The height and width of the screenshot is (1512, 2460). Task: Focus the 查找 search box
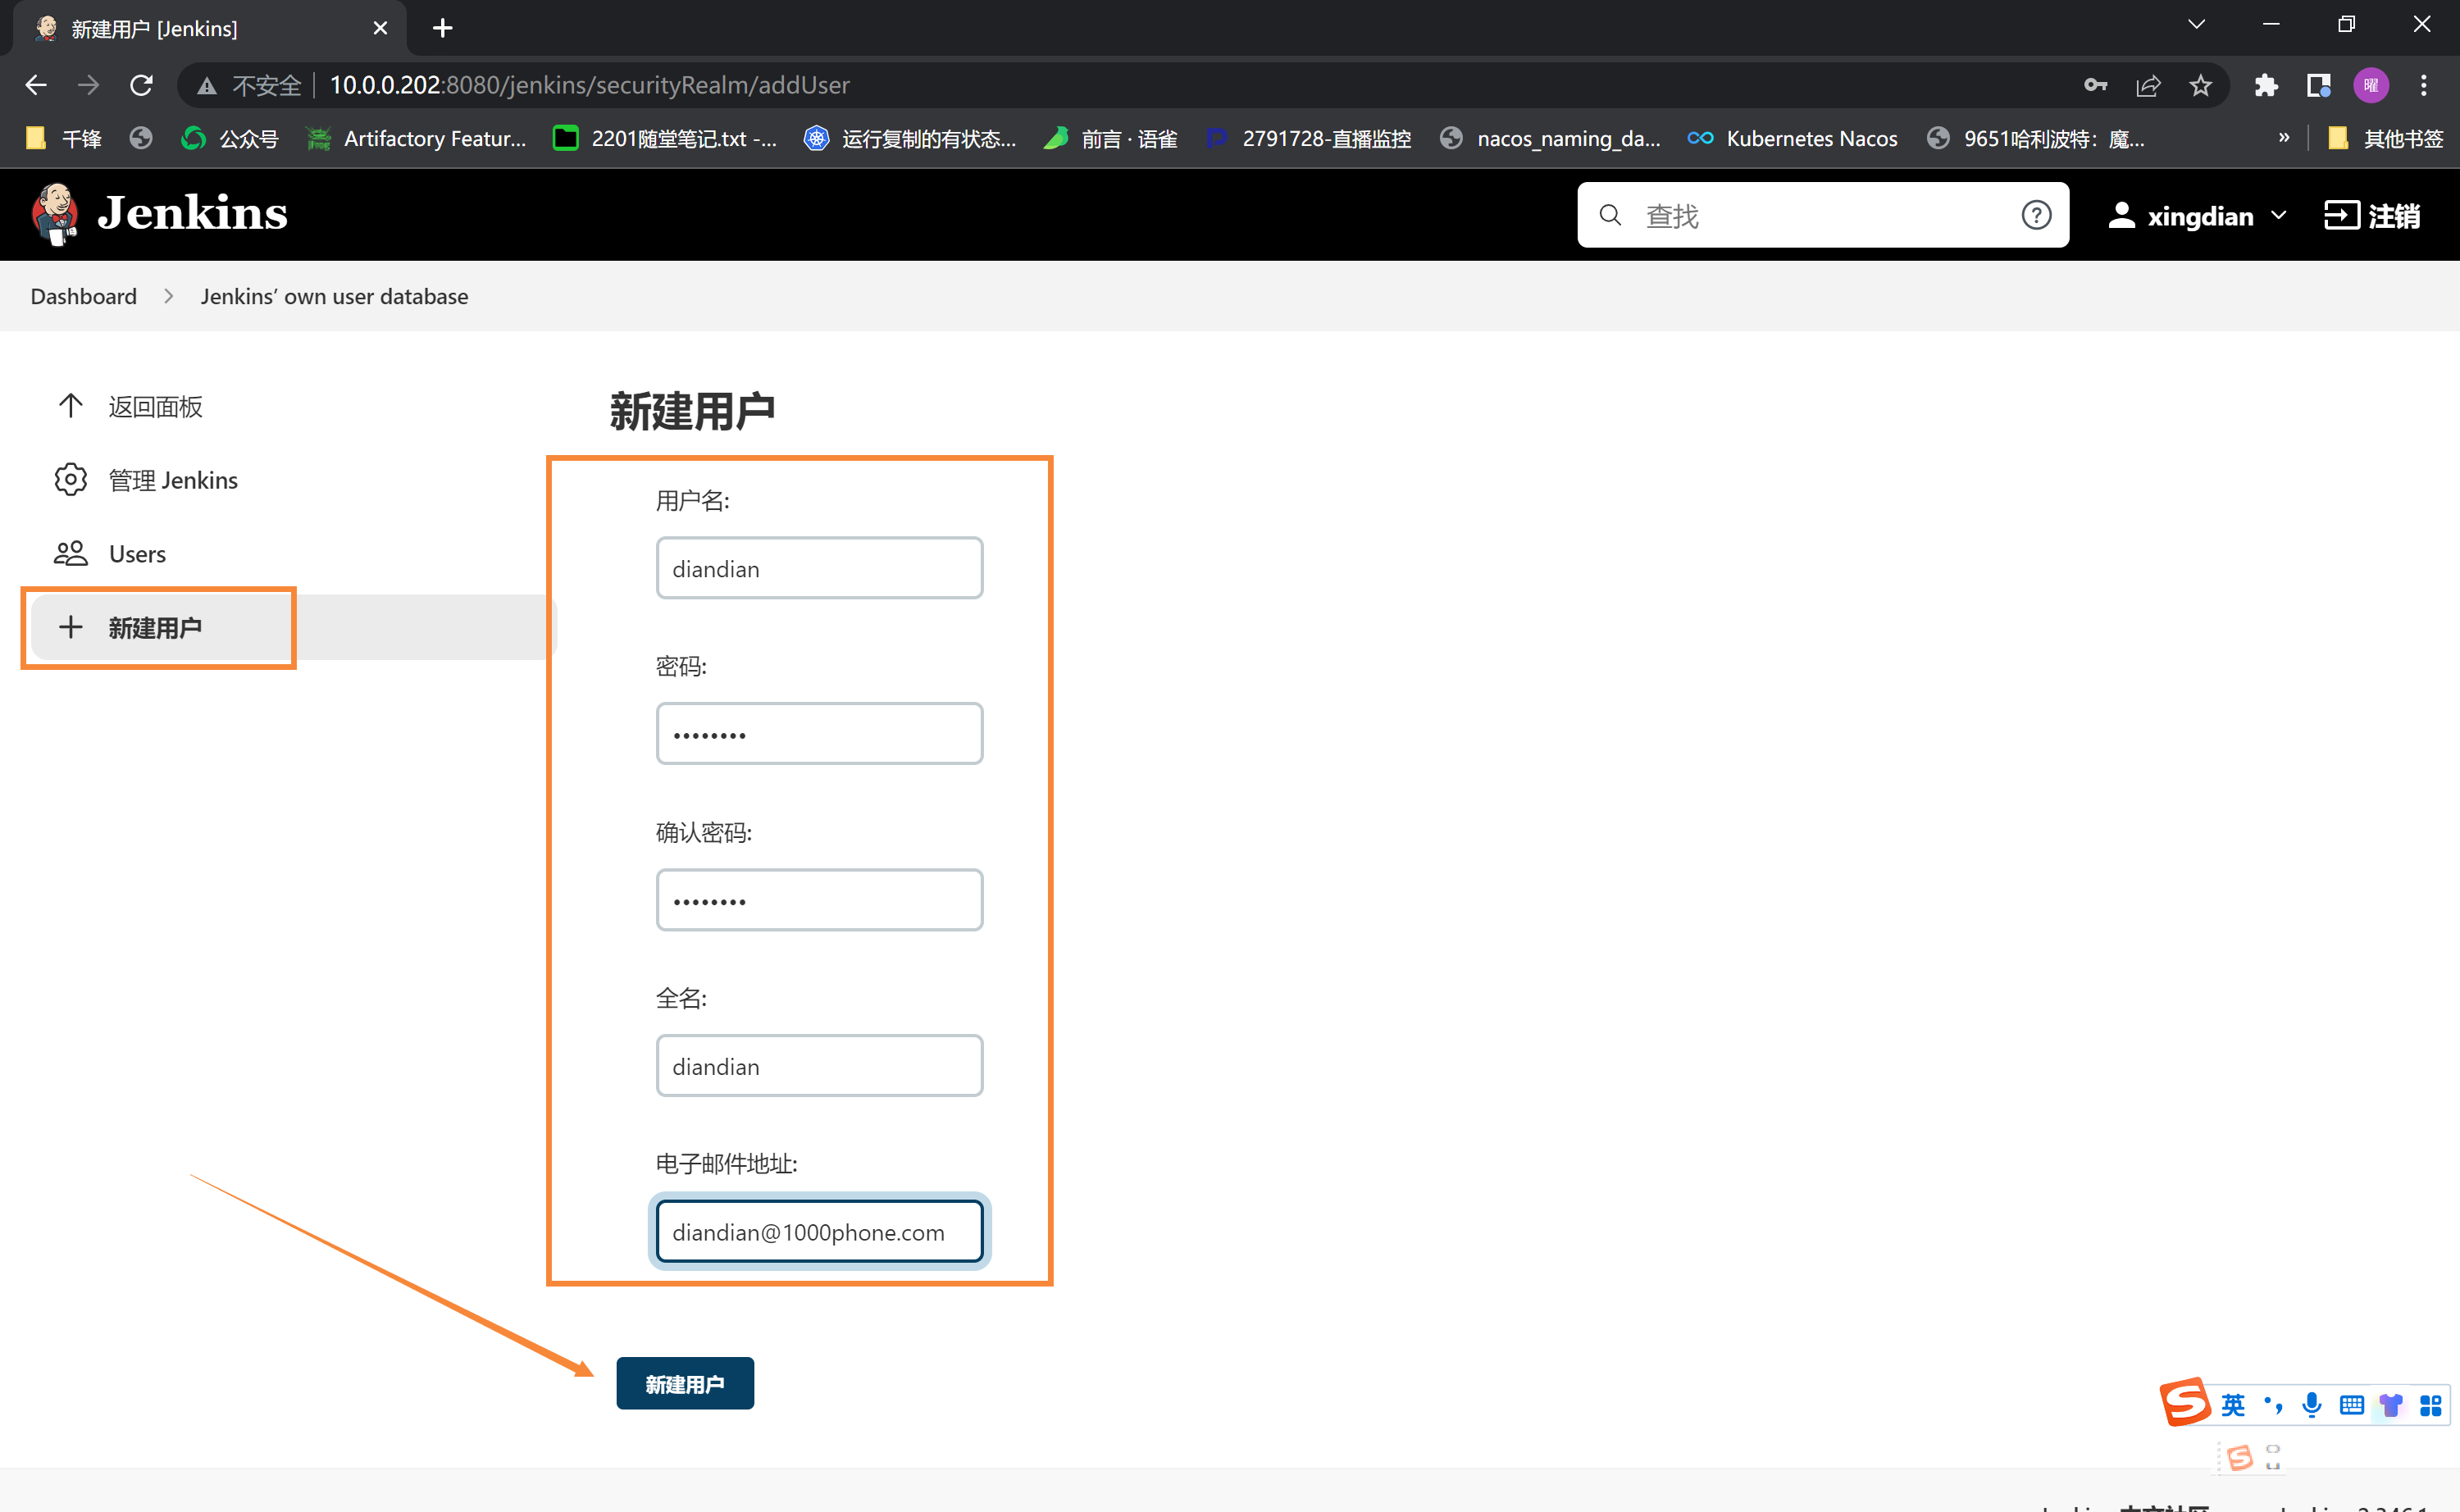point(1822,215)
